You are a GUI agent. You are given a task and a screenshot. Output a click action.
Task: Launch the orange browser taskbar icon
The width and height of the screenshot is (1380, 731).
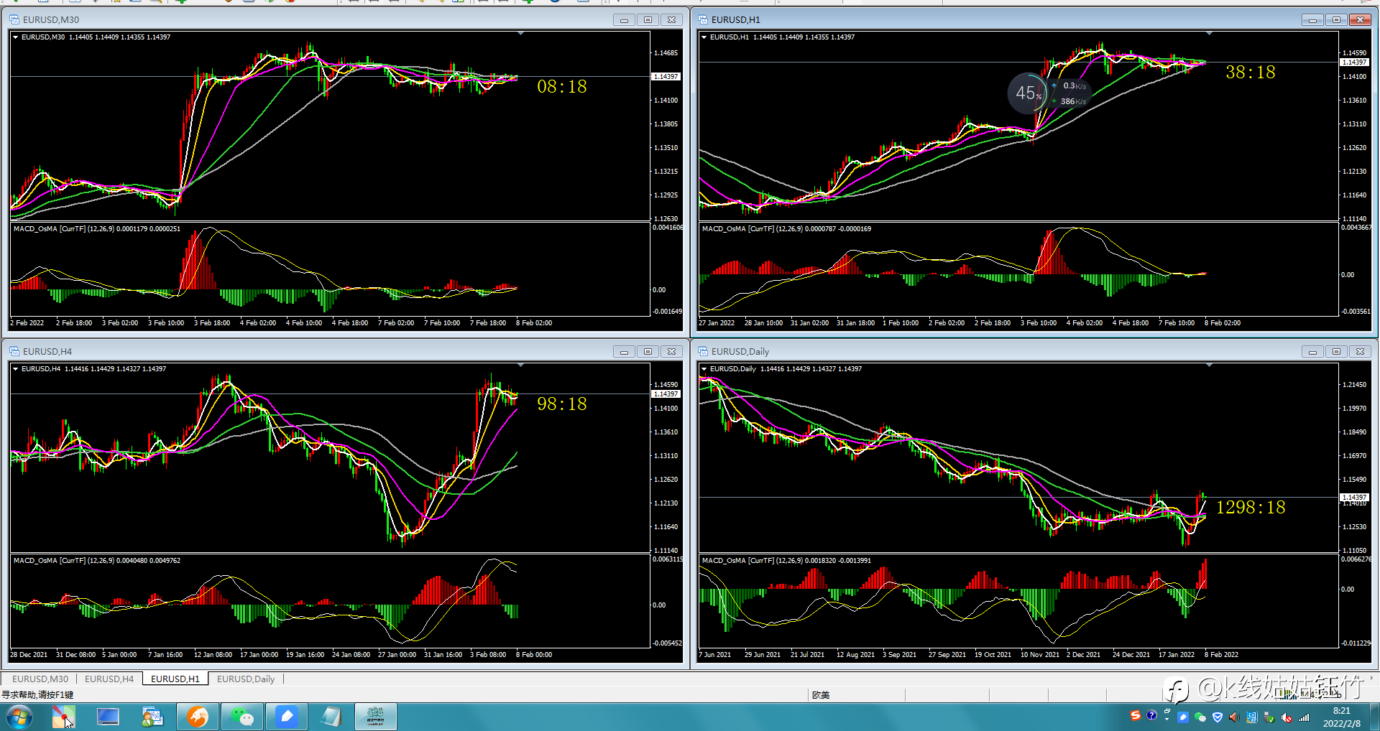[x=198, y=717]
